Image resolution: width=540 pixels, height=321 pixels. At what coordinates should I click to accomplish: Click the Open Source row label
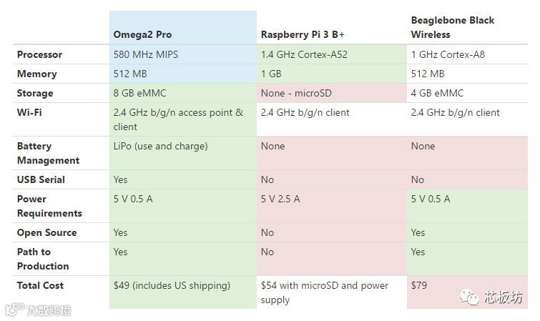pos(46,232)
